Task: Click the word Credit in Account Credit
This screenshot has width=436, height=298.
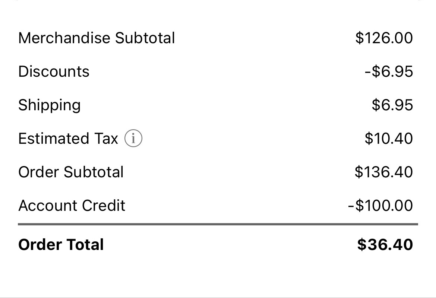Action: pyautogui.click(x=104, y=205)
